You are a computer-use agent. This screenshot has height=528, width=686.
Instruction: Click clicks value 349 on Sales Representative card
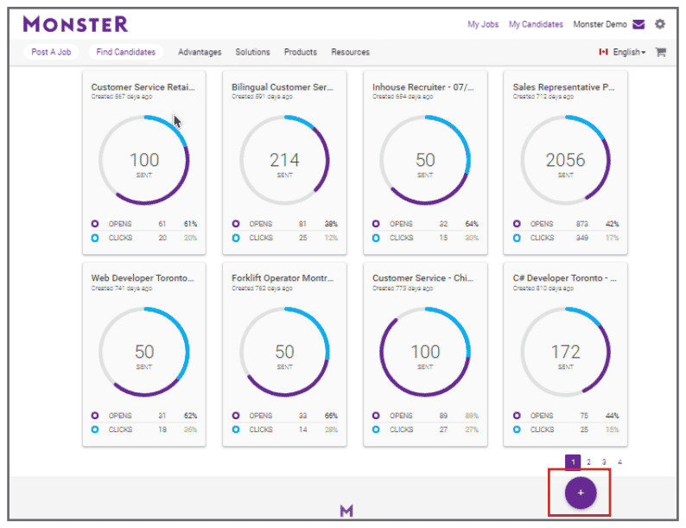point(581,238)
